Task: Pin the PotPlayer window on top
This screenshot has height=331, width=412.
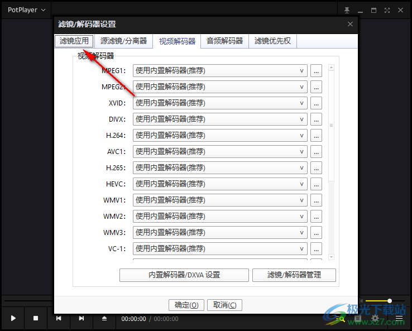Action: click(x=347, y=10)
